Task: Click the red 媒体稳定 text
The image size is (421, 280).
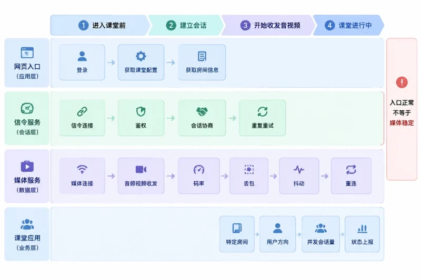Action: click(x=402, y=123)
